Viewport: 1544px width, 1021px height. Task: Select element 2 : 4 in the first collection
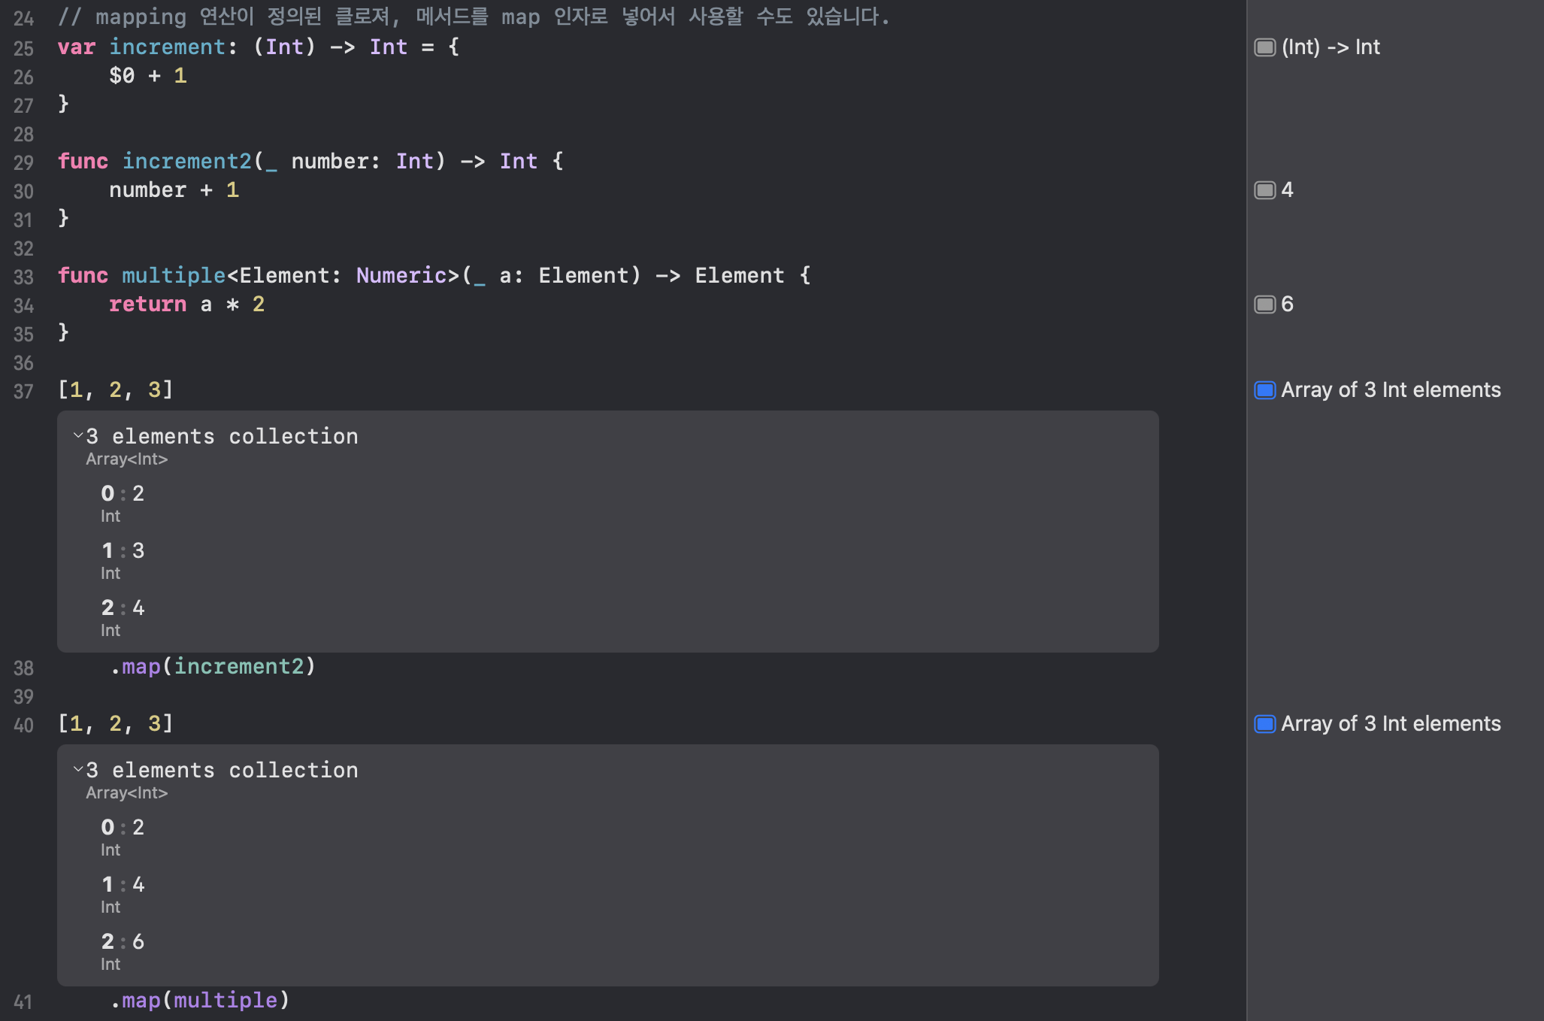tap(123, 608)
